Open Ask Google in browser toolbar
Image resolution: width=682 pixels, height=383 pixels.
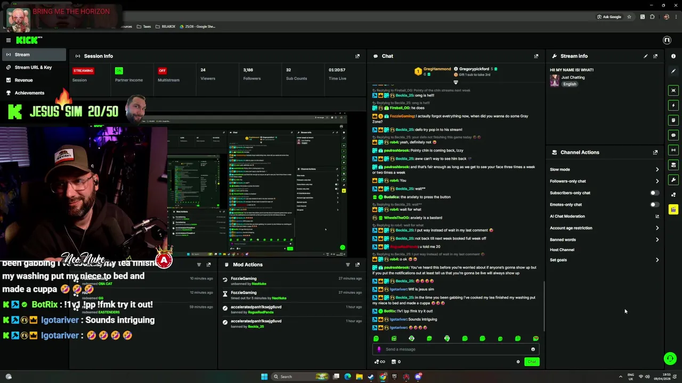point(610,17)
